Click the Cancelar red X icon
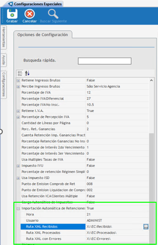 [29, 14]
